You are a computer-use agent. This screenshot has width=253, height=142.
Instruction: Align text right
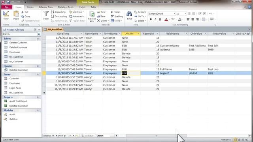click(197, 19)
